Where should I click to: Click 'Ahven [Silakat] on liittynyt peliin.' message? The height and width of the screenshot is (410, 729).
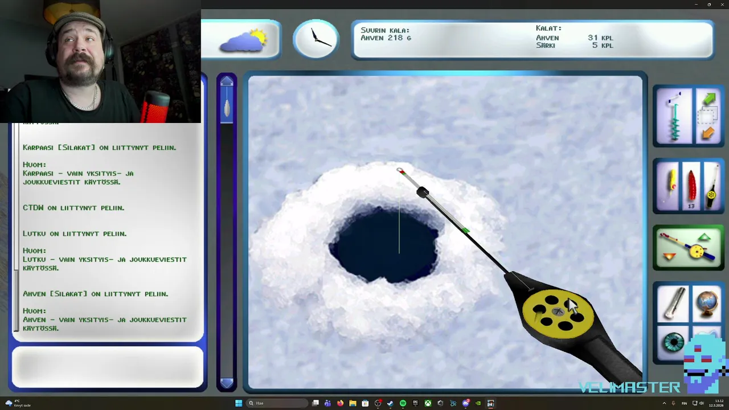95,294
